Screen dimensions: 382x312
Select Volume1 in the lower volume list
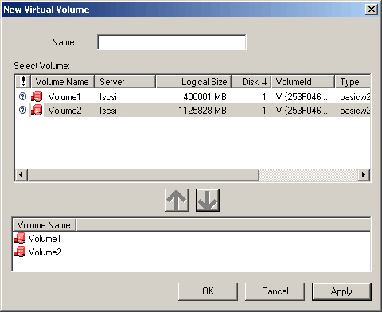(x=45, y=239)
